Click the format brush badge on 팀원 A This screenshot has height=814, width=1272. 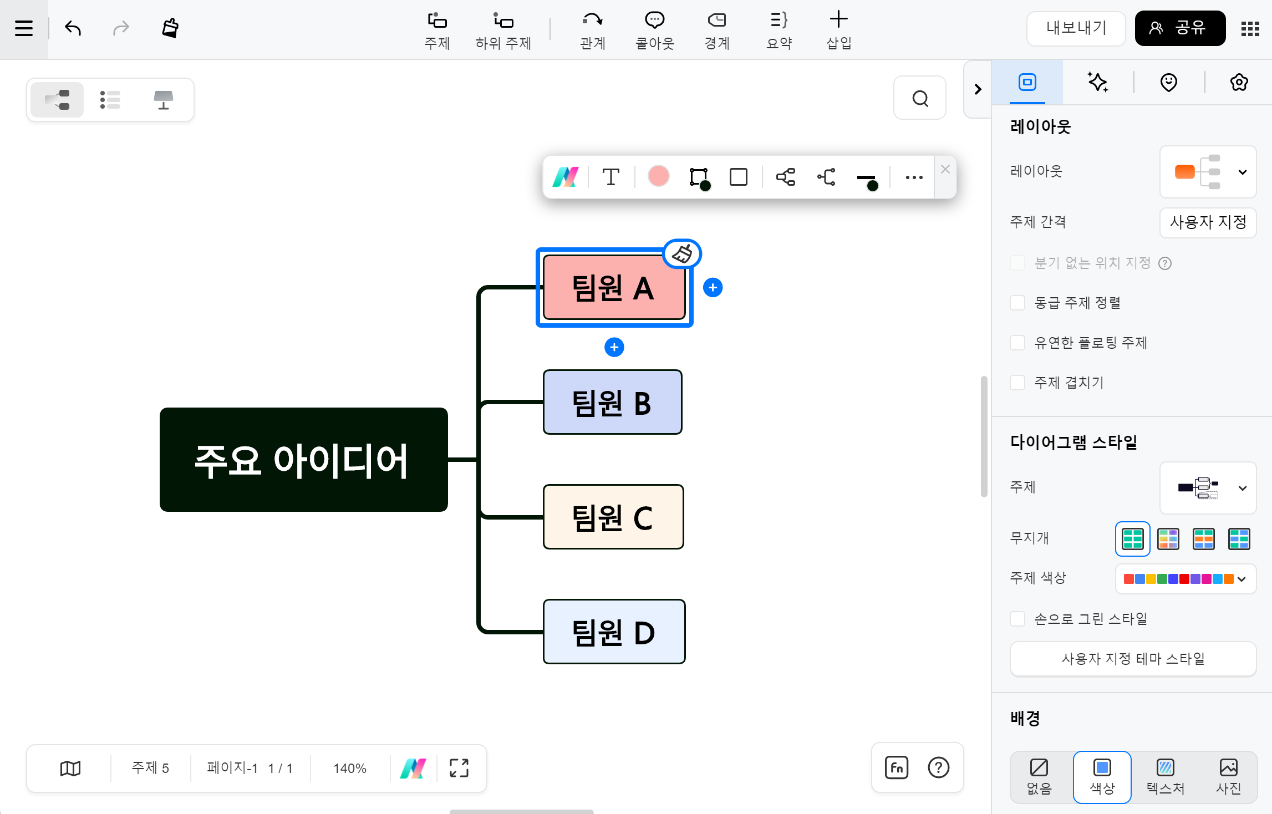[683, 254]
